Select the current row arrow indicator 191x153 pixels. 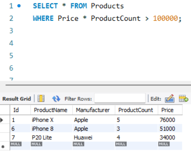click(x=2, y=120)
